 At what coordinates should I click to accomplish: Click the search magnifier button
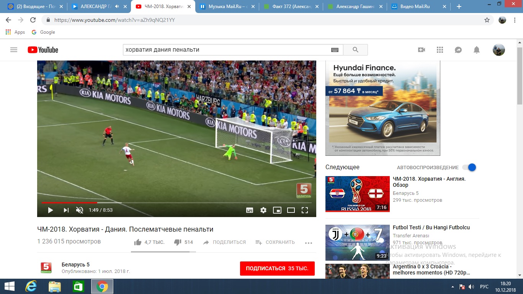(x=355, y=50)
